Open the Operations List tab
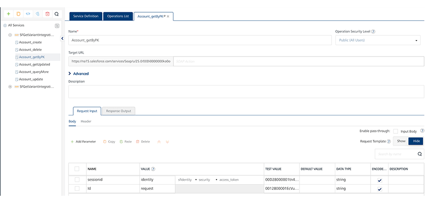The width and height of the screenshot is (425, 203). (118, 16)
